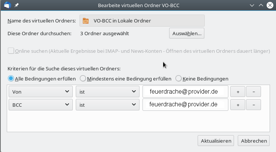Toggle the 'Online suchen' checkbox
The height and width of the screenshot is (152, 276).
[x=11, y=51]
